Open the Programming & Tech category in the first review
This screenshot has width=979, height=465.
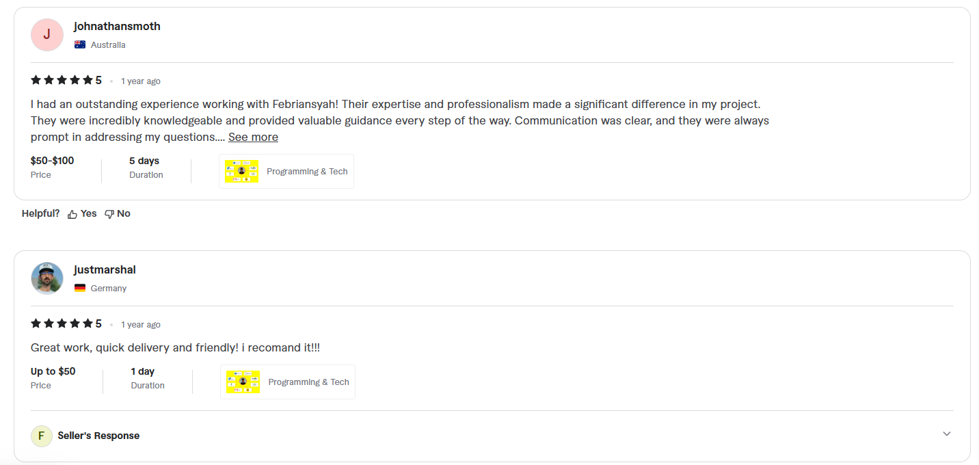pos(307,171)
